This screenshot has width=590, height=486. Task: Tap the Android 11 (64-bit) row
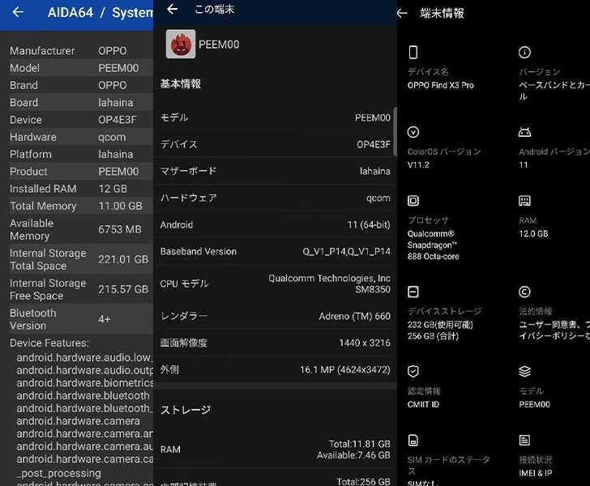point(275,224)
